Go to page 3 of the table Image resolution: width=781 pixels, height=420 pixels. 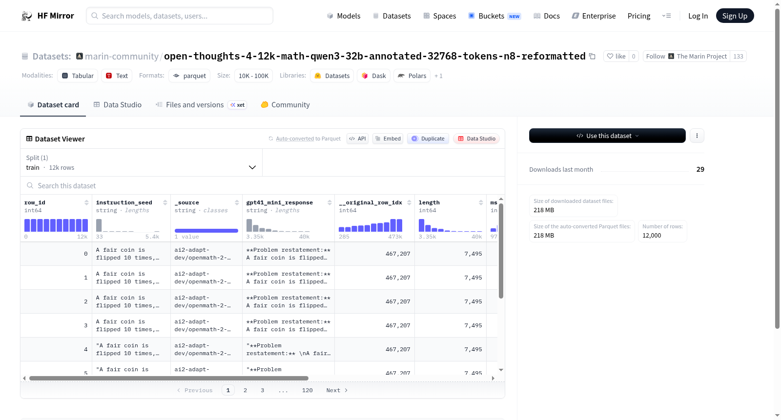tap(262, 390)
